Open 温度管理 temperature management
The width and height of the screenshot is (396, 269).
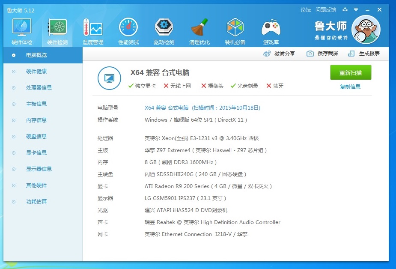pyautogui.click(x=93, y=32)
